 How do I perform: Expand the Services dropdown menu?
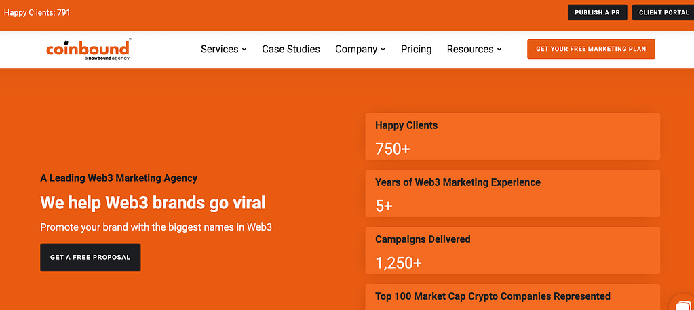pyautogui.click(x=223, y=49)
